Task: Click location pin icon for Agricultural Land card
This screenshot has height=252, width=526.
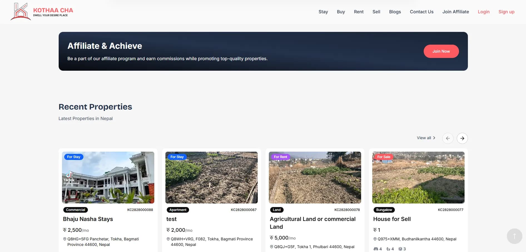Action: (271, 247)
